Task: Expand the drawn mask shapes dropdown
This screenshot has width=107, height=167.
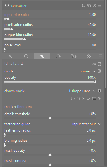Action: 82,91
